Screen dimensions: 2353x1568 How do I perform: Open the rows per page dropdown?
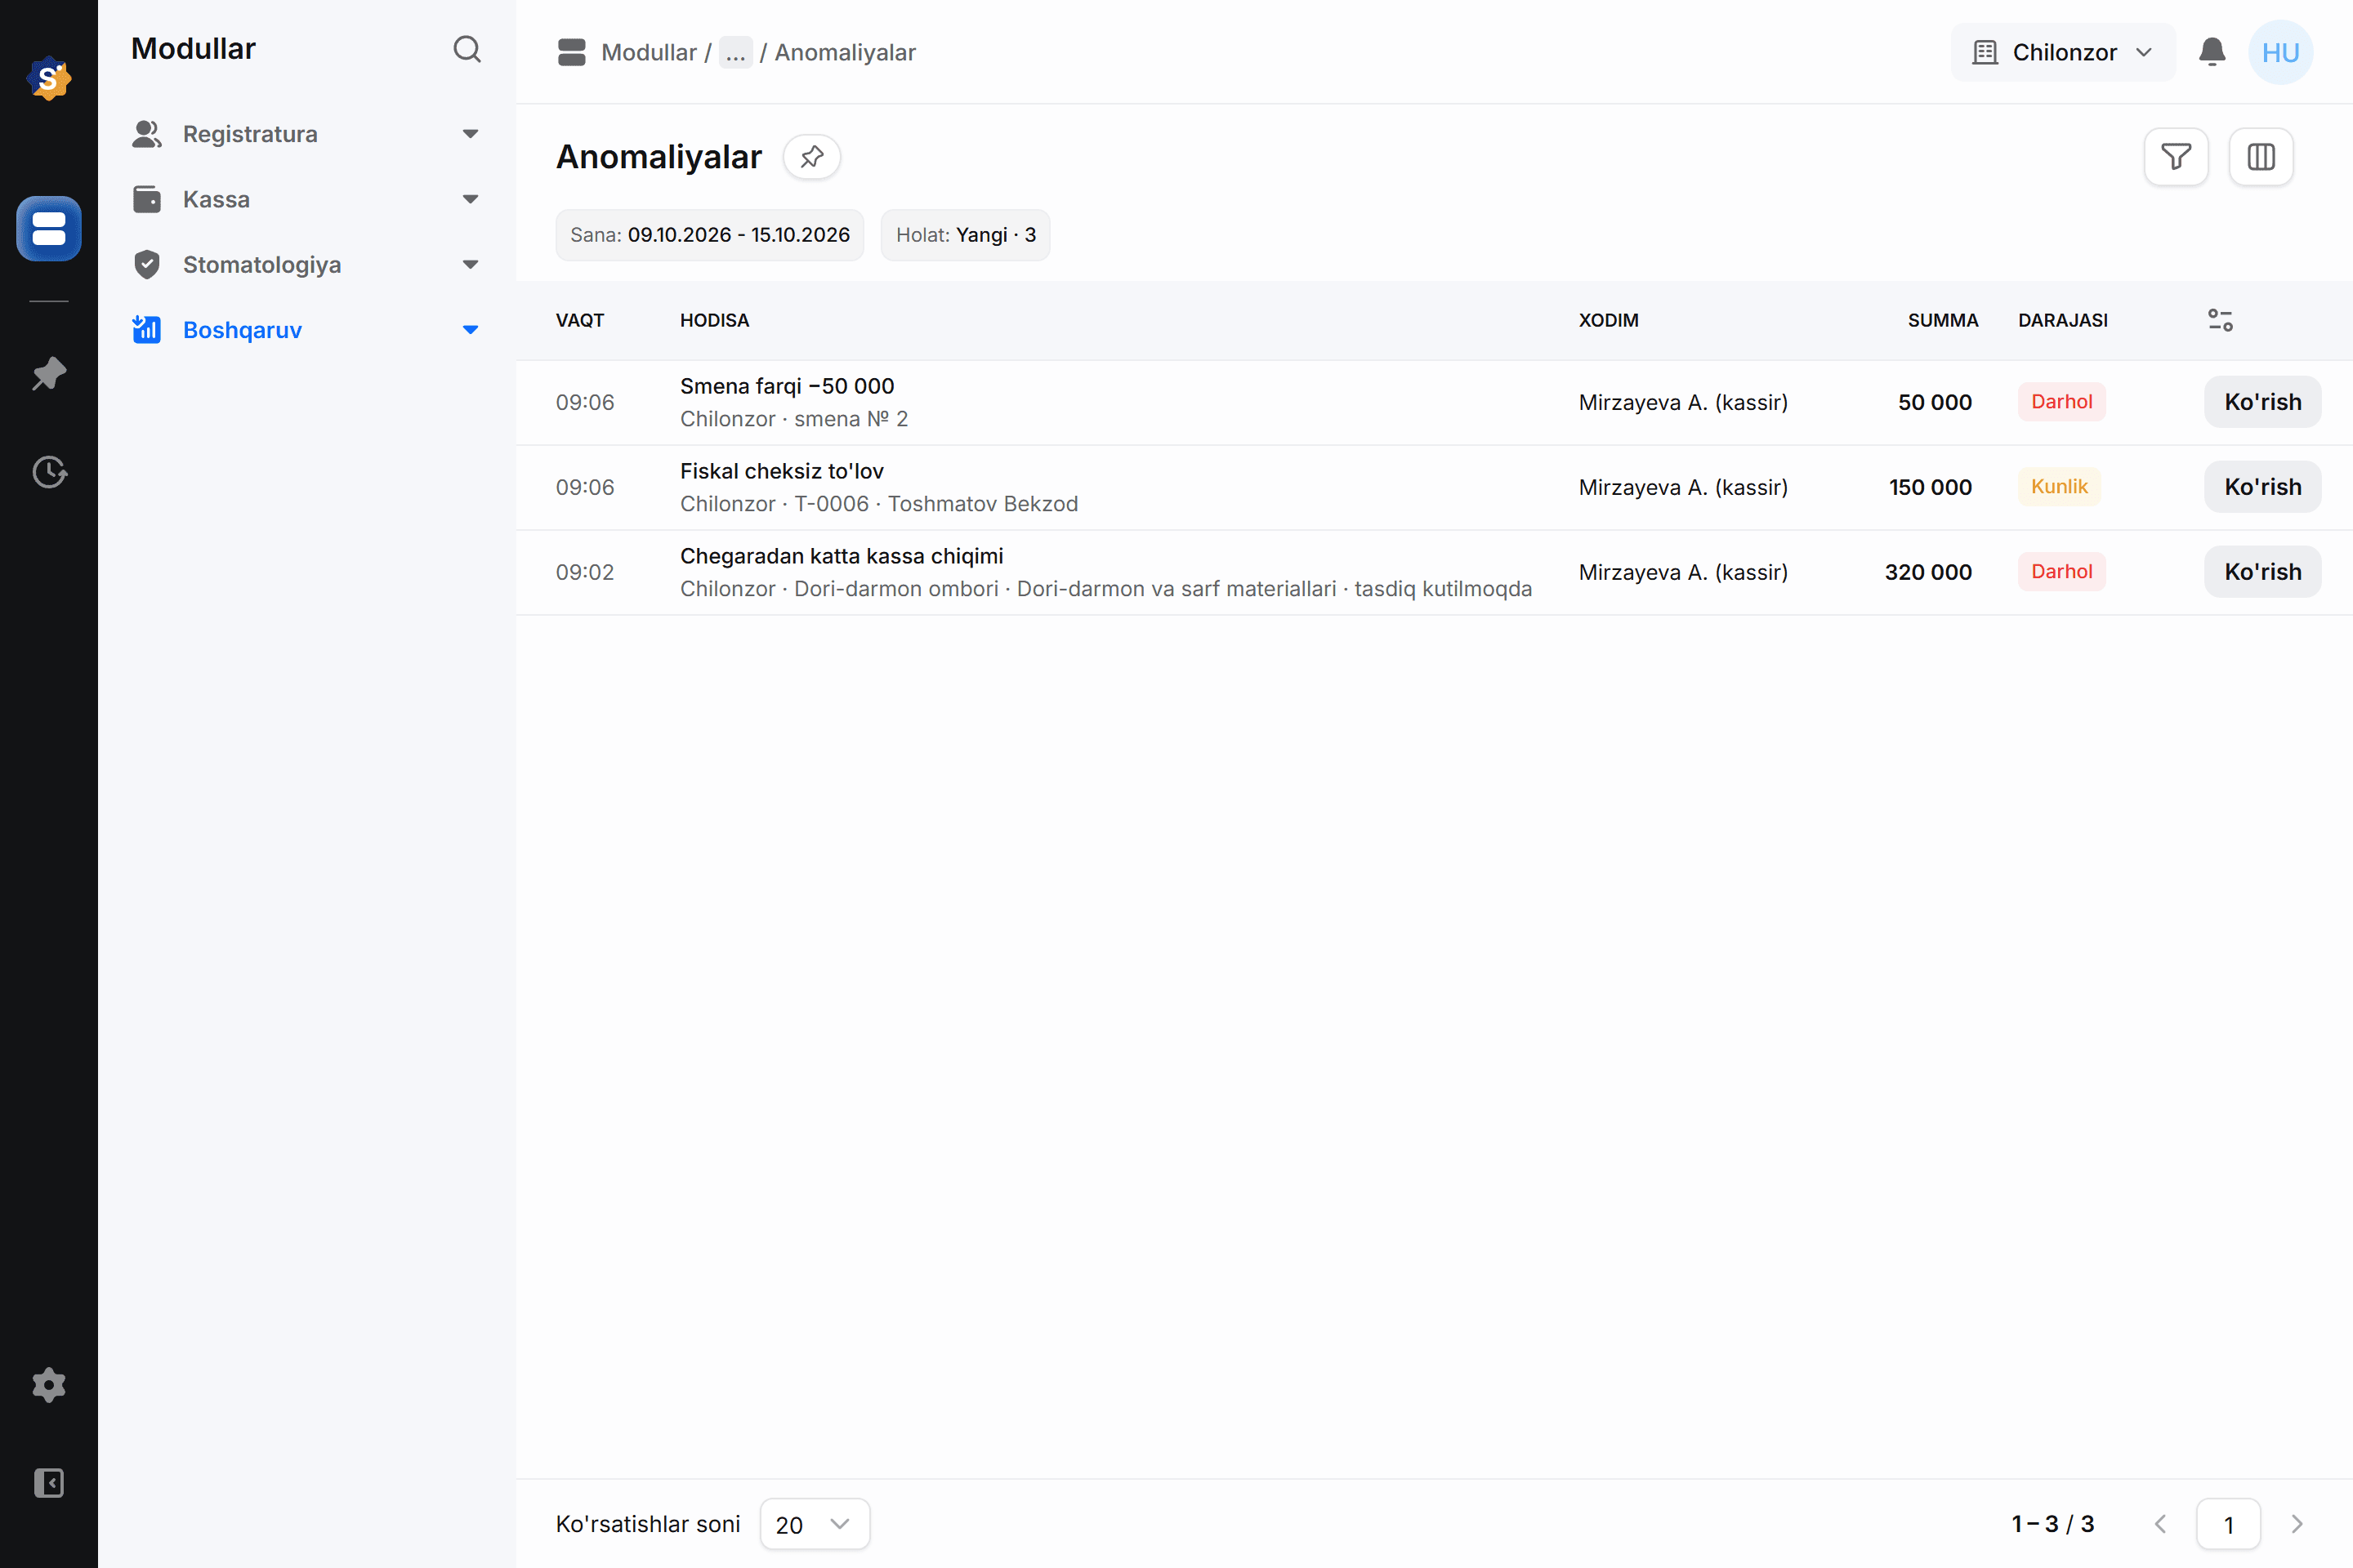click(x=815, y=1524)
